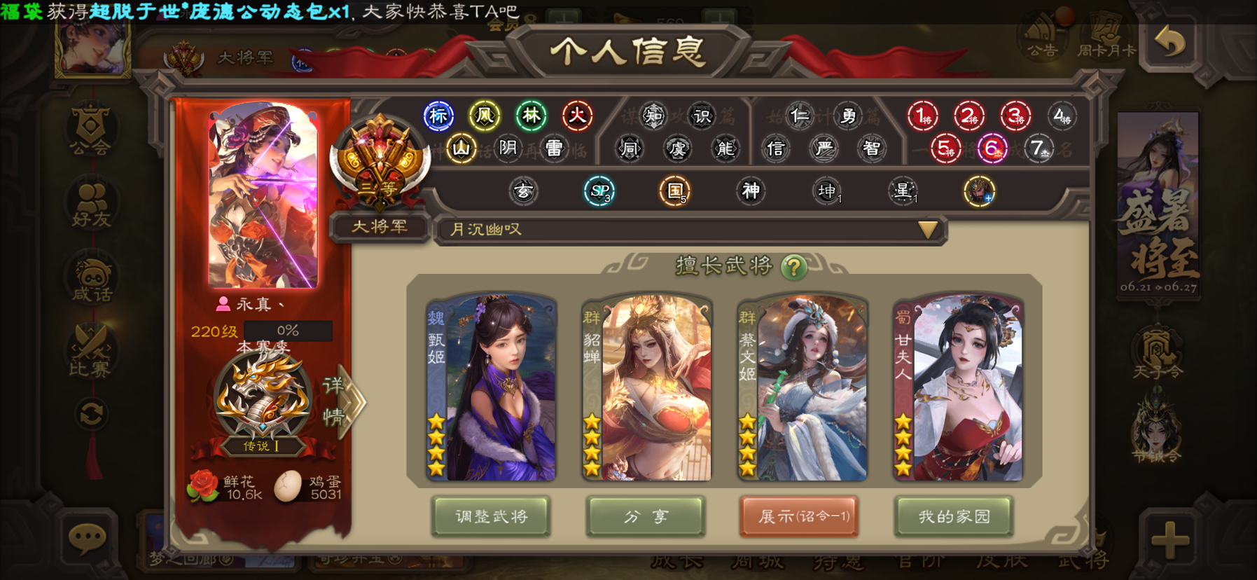Viewport: 1257px width, 580px height.
Task: Expand the 详情 season details arrow
Action: [x=344, y=402]
